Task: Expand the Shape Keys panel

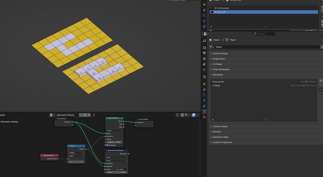Action: tap(265, 59)
